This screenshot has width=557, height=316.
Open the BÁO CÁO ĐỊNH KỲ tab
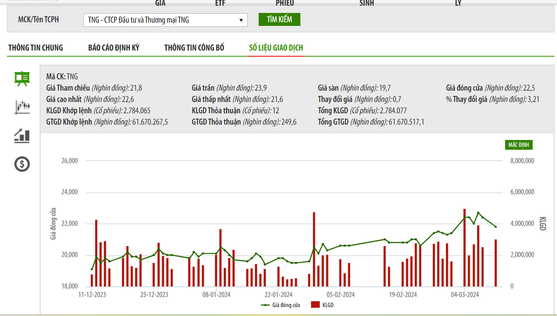pyautogui.click(x=114, y=48)
